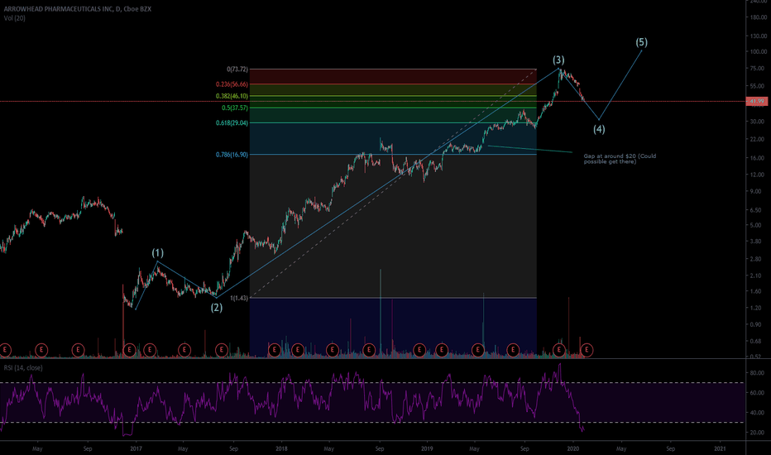Screen dimensions: 771x455
Task: Click the 16.00 price axis label
Action: click(x=759, y=158)
